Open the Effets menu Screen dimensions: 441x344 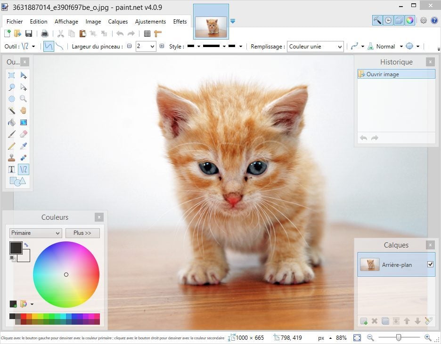[x=180, y=22]
